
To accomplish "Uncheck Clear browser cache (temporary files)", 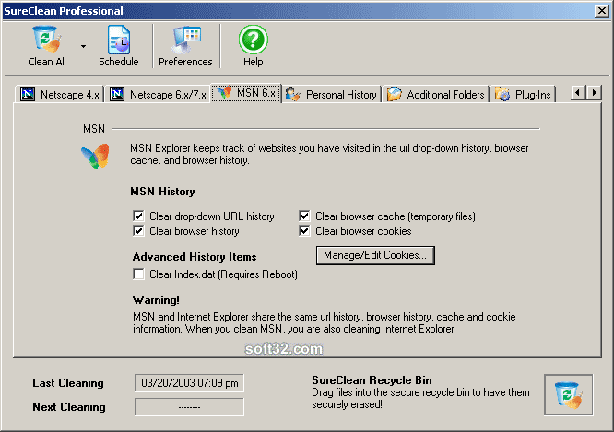I will tap(304, 216).
